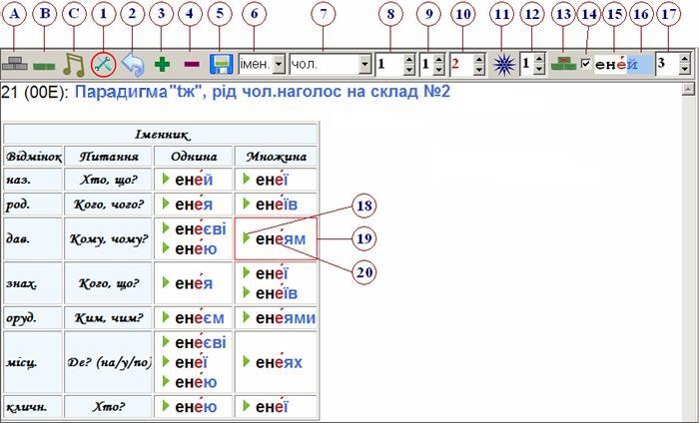699x423 pixels.
Task: Decrease spinner directly after the чол. dropdown
Action: coord(409,70)
